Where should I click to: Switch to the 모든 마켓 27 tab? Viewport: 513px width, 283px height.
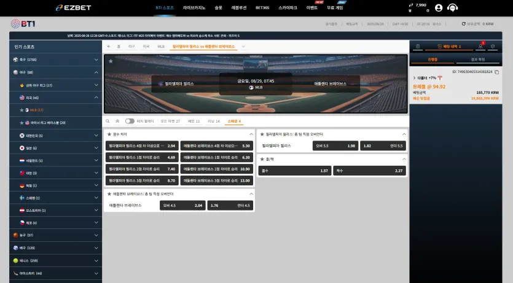(x=170, y=121)
